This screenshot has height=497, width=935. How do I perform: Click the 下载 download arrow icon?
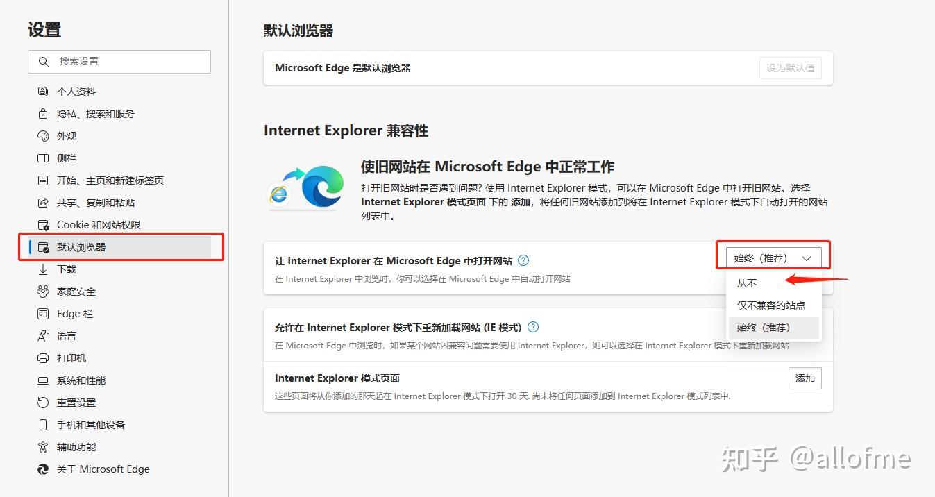pyautogui.click(x=42, y=269)
